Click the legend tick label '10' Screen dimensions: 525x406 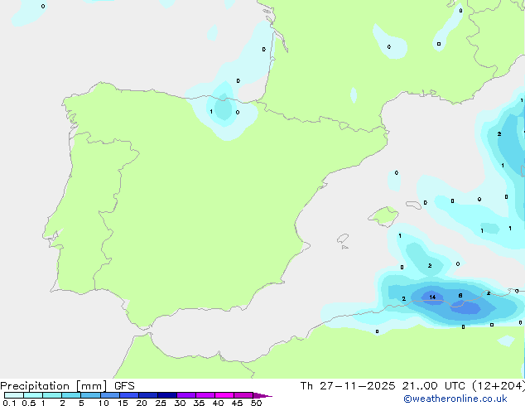104,403
